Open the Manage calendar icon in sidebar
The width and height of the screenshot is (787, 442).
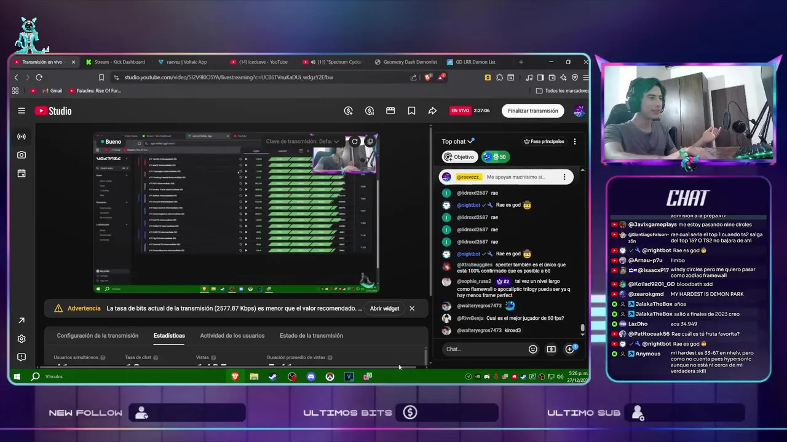22,173
